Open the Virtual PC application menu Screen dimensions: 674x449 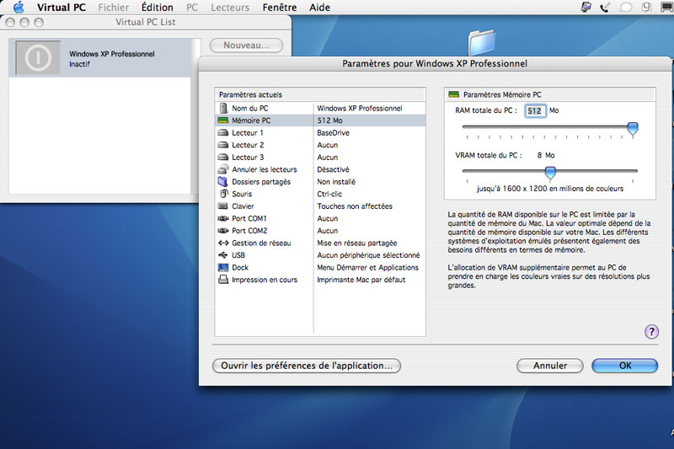pos(62,8)
